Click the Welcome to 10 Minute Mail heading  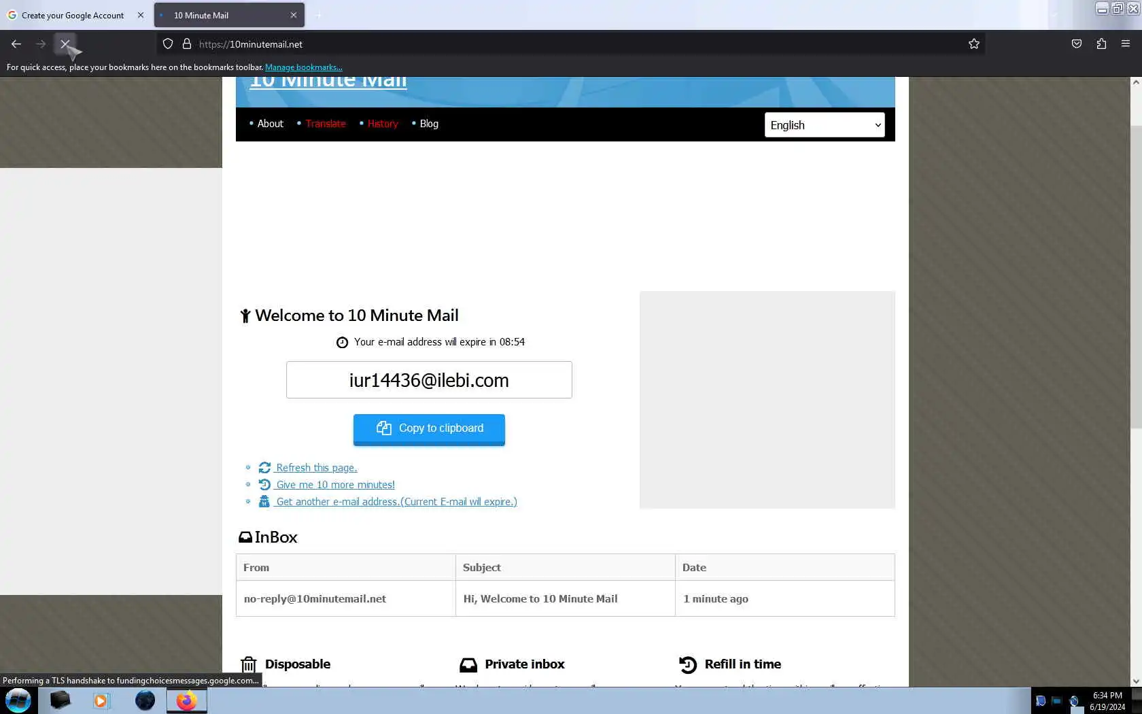click(x=357, y=316)
